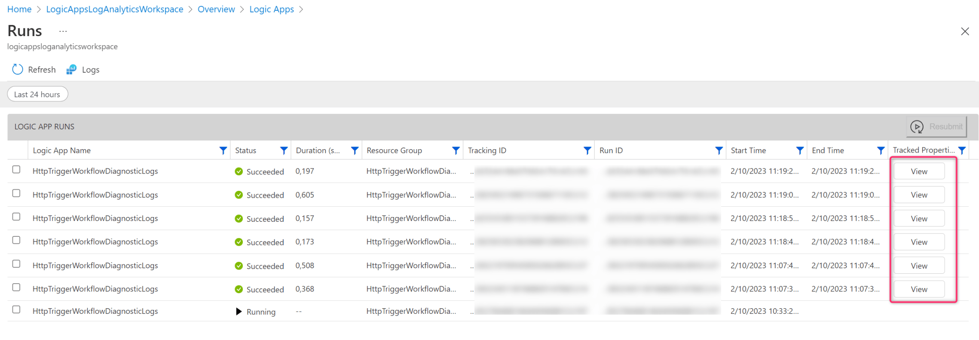View tracked properties for 11:19:2 run
Viewport: 979px width, 340px height.
point(919,171)
